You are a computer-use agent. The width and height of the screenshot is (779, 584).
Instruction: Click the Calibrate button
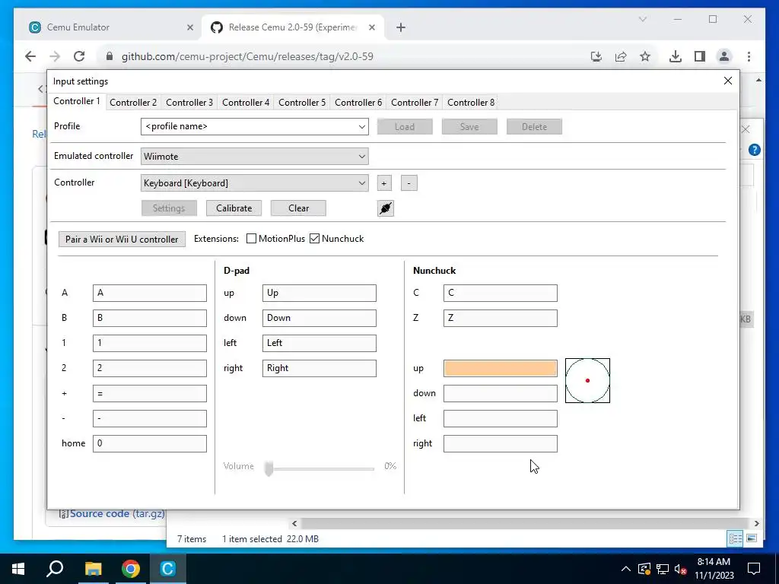pyautogui.click(x=234, y=208)
